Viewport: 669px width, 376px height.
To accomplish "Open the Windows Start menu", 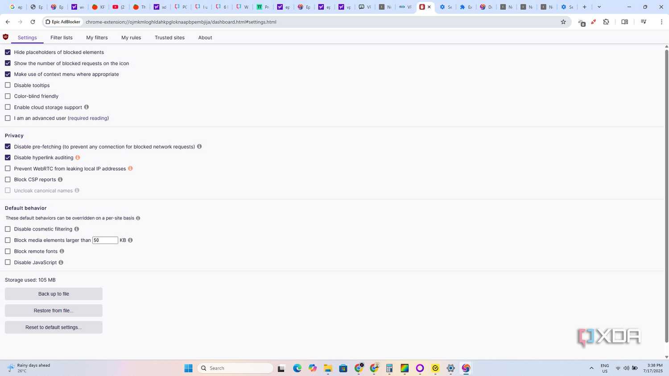I will (188, 368).
